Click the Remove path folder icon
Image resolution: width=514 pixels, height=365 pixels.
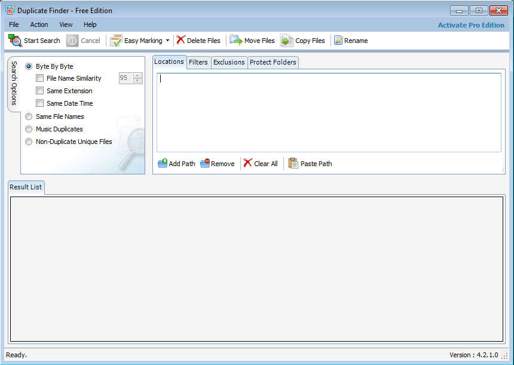coord(205,163)
